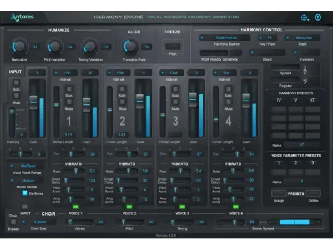Open voice 2 Interval dropdown (+5th)

[118, 73]
